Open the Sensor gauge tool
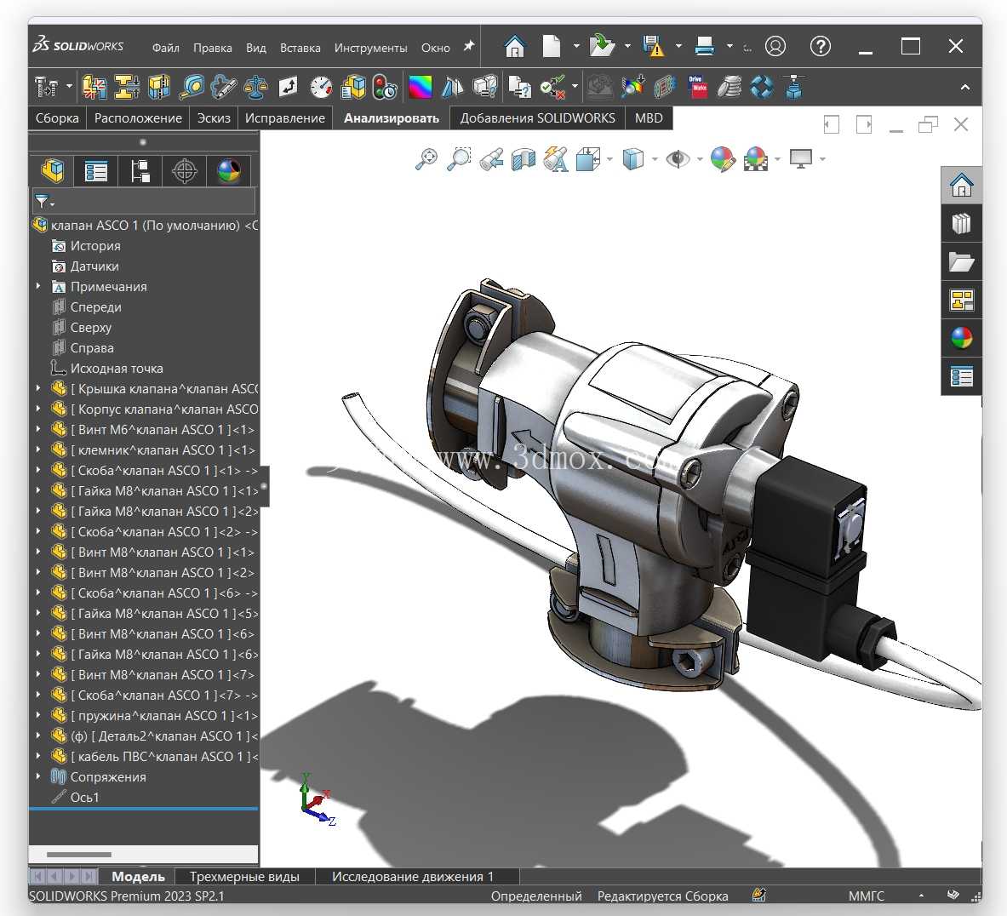This screenshot has height=916, width=1007. (320, 88)
